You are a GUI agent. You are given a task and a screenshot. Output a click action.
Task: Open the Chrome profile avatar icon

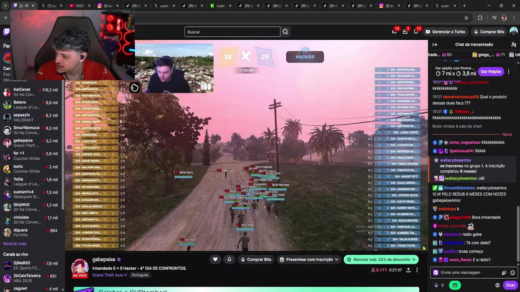[504, 18]
